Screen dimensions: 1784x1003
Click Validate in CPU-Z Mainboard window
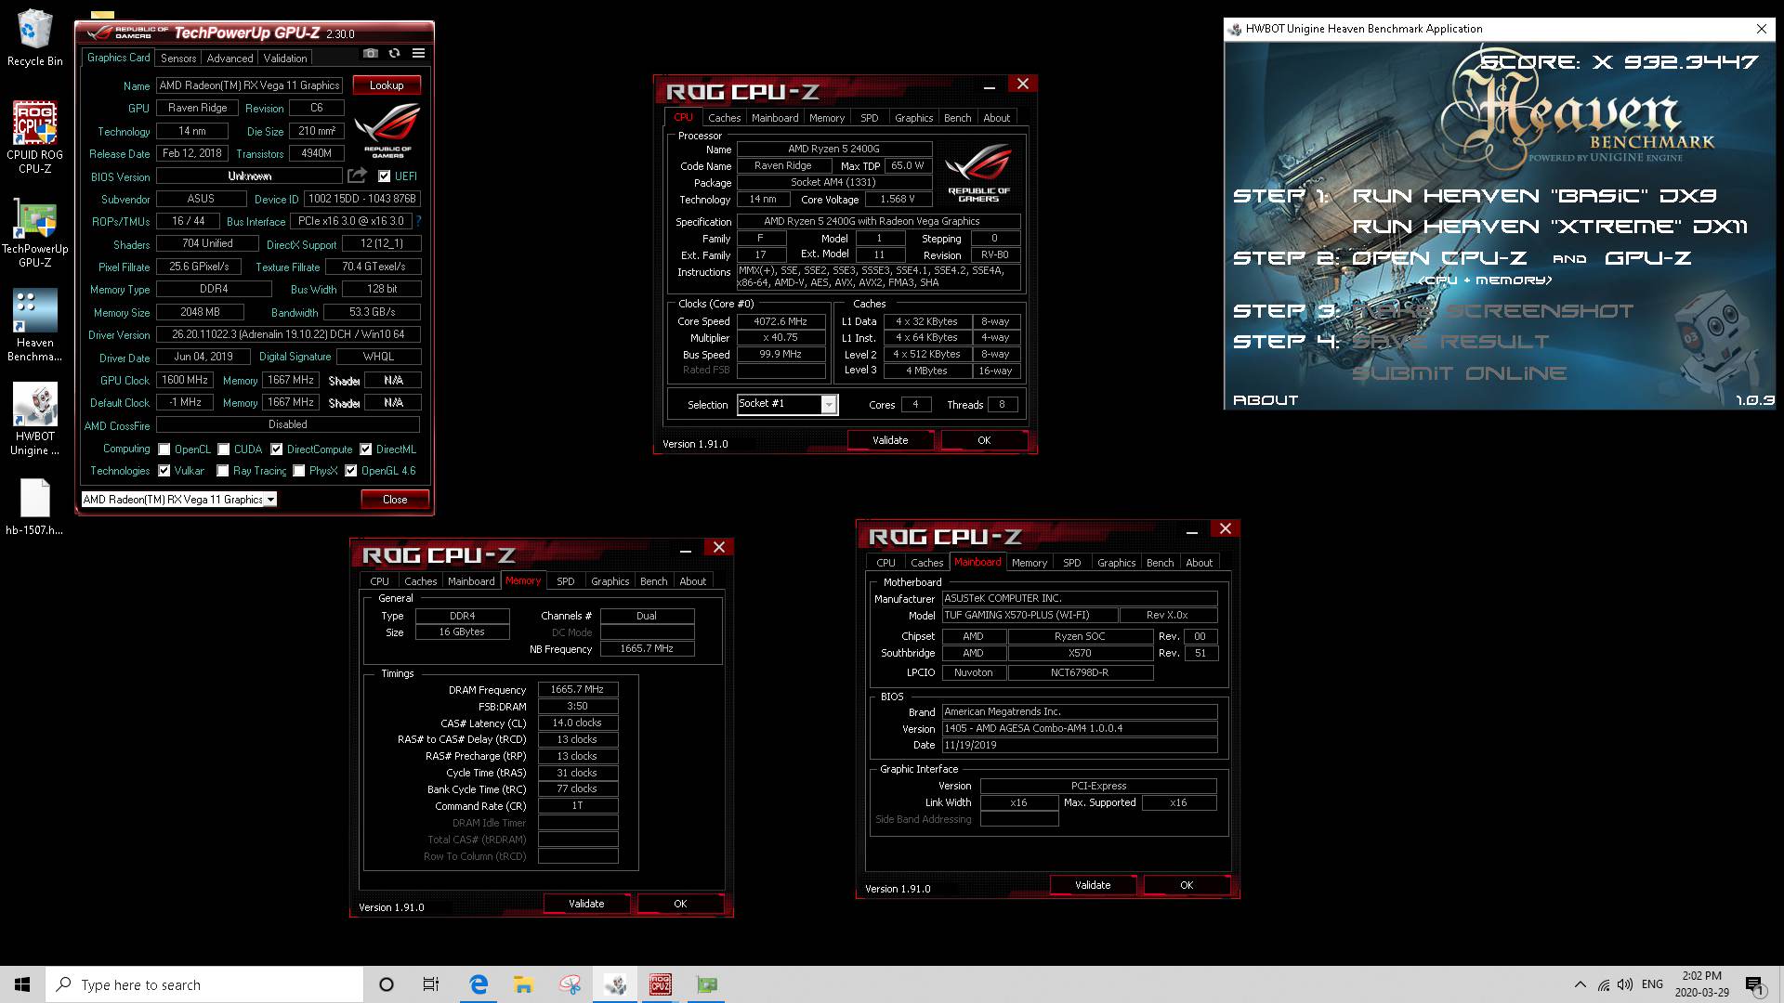1093,885
